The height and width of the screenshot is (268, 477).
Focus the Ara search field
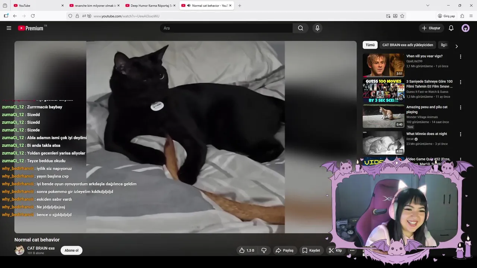coord(227,28)
